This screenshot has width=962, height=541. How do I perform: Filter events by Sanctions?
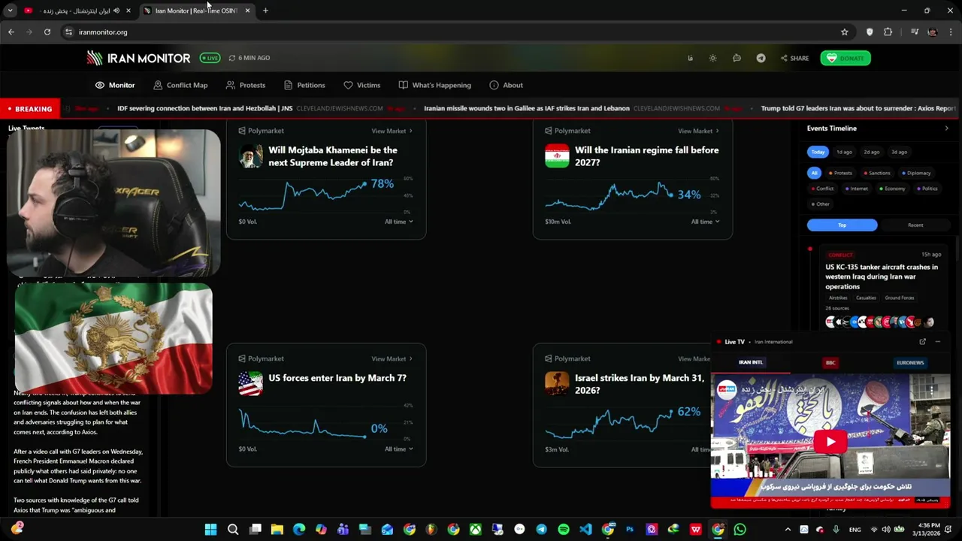tap(877, 173)
